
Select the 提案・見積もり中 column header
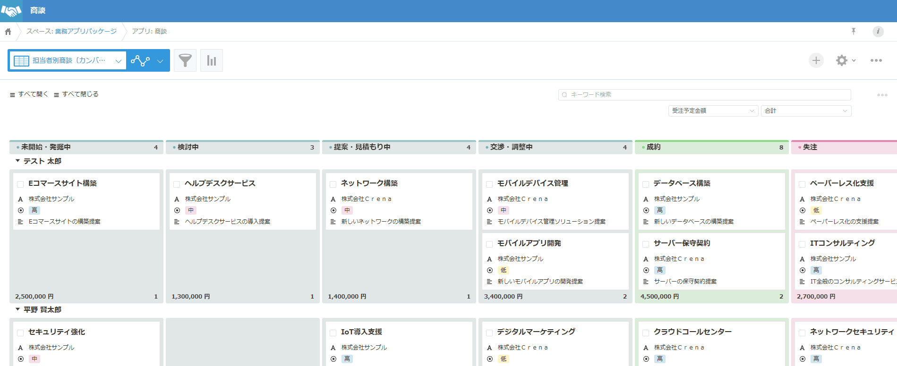pos(399,147)
